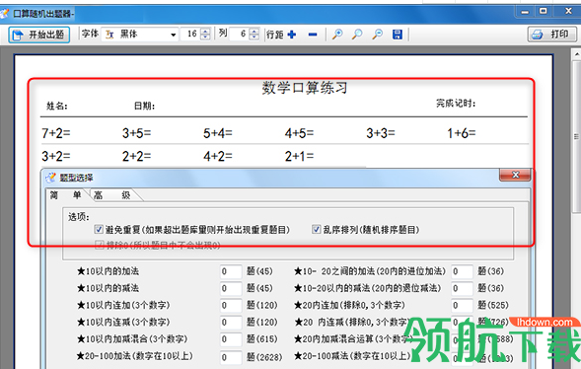Click the font type icon beside 黑体
581x369 pixels.
pyautogui.click(x=109, y=35)
